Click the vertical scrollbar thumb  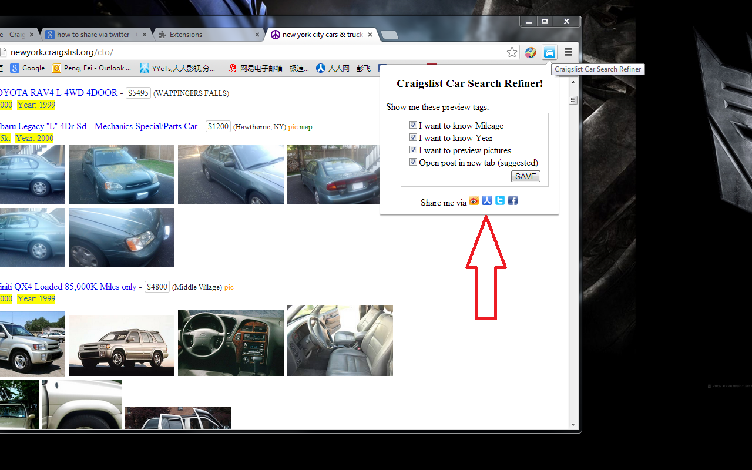pos(573,100)
